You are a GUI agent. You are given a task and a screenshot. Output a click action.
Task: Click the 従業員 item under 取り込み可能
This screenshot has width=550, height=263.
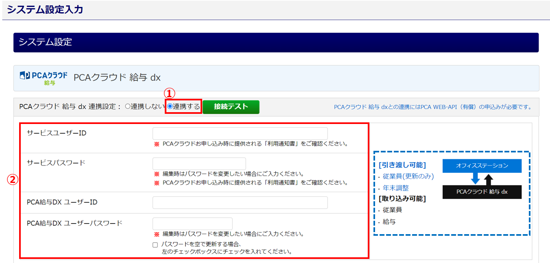393,210
